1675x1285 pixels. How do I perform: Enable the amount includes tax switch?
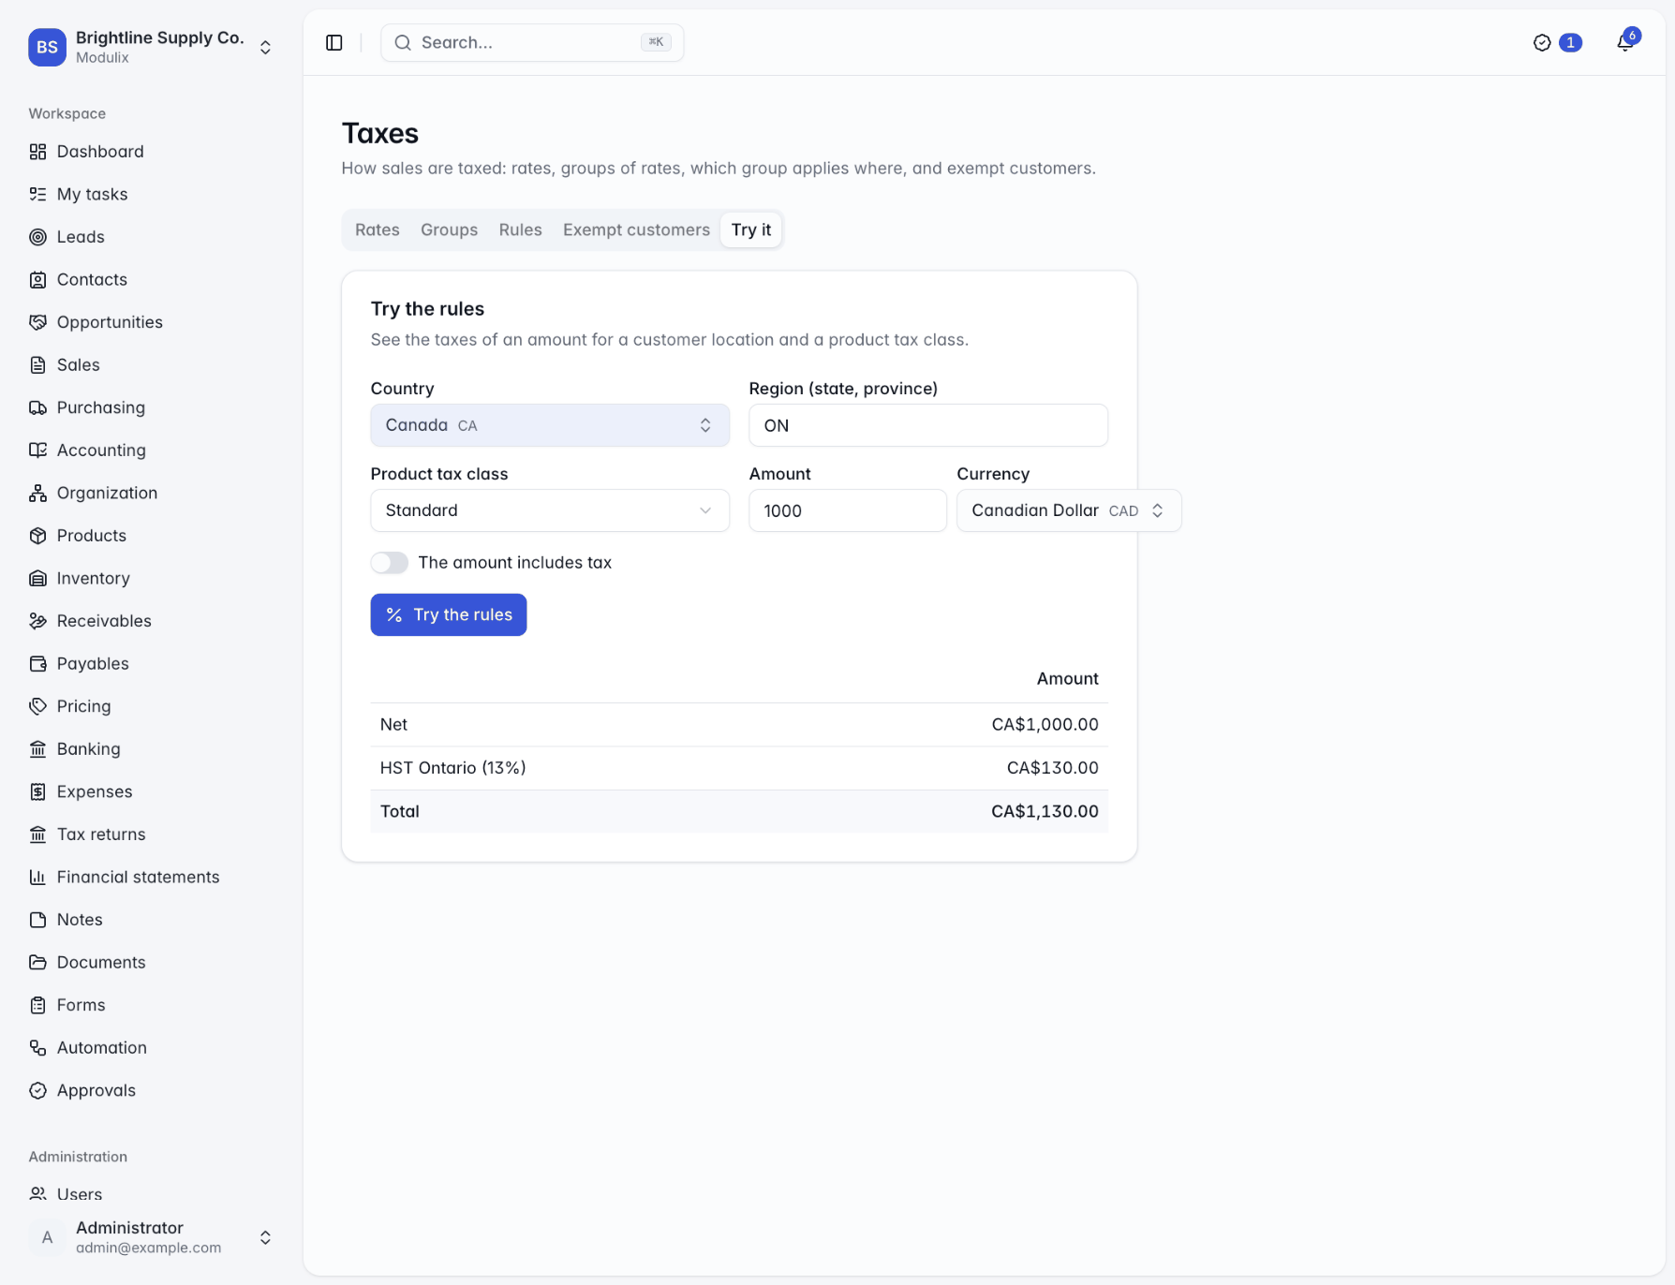pyautogui.click(x=389, y=563)
